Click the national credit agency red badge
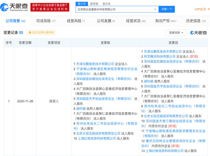 click(50, 7)
